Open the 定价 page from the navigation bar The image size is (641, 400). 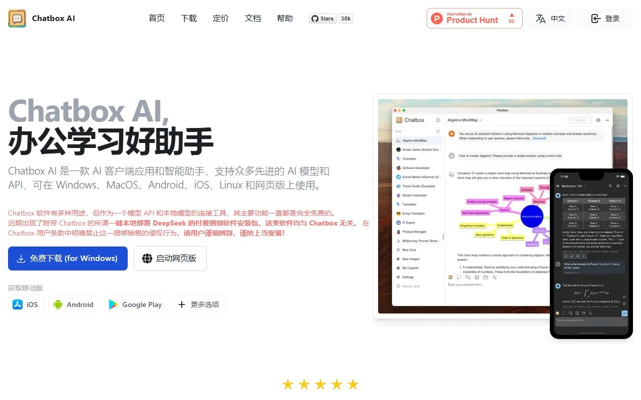[220, 18]
